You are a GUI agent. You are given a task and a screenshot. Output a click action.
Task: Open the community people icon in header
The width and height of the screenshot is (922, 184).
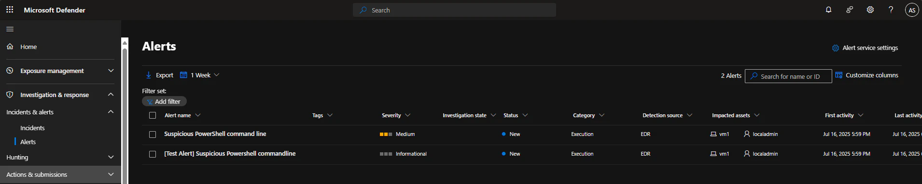850,10
